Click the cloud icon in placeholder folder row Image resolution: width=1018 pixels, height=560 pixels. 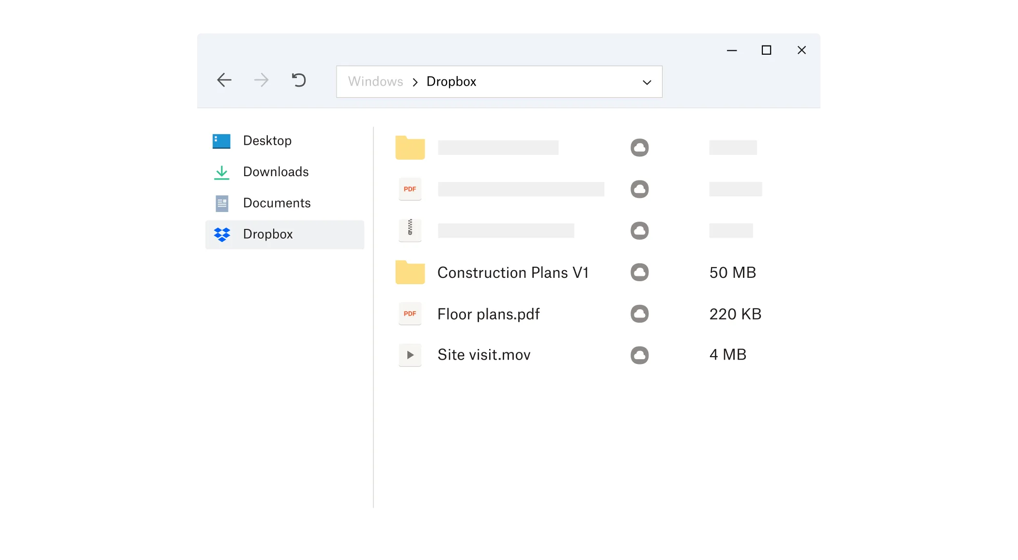click(639, 148)
